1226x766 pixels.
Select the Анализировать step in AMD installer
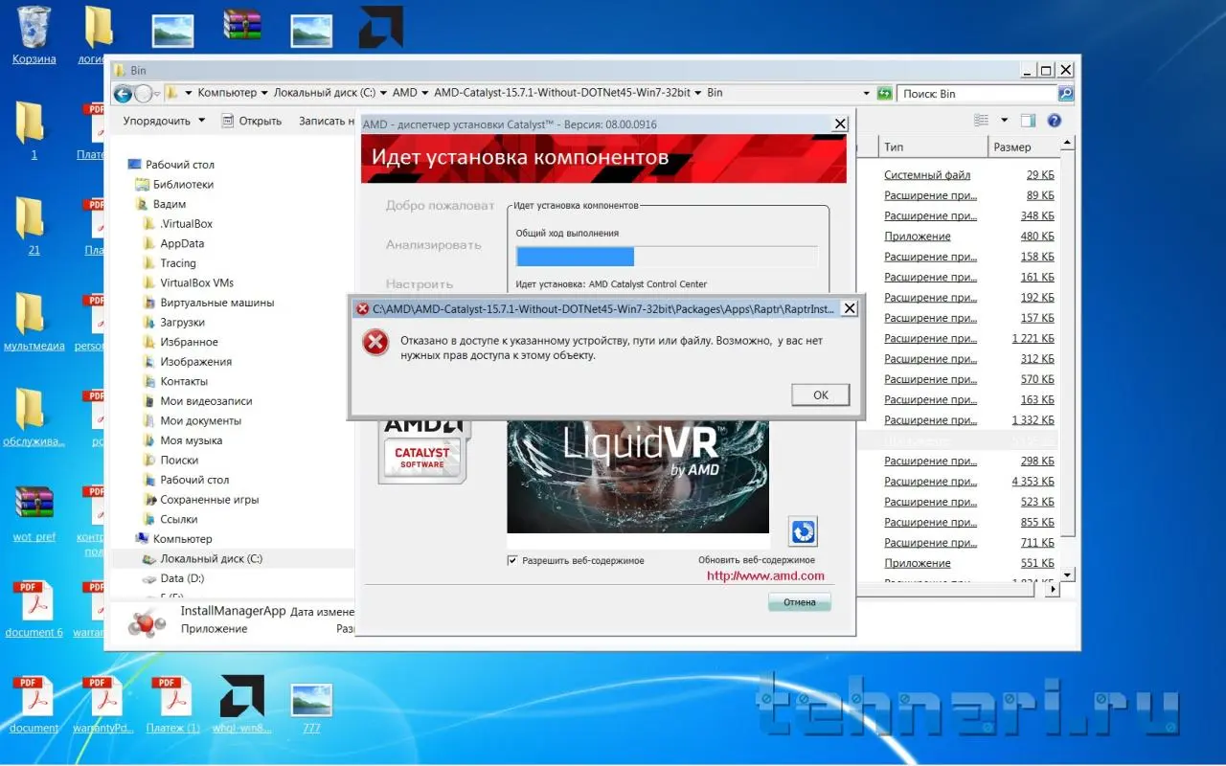[433, 244]
